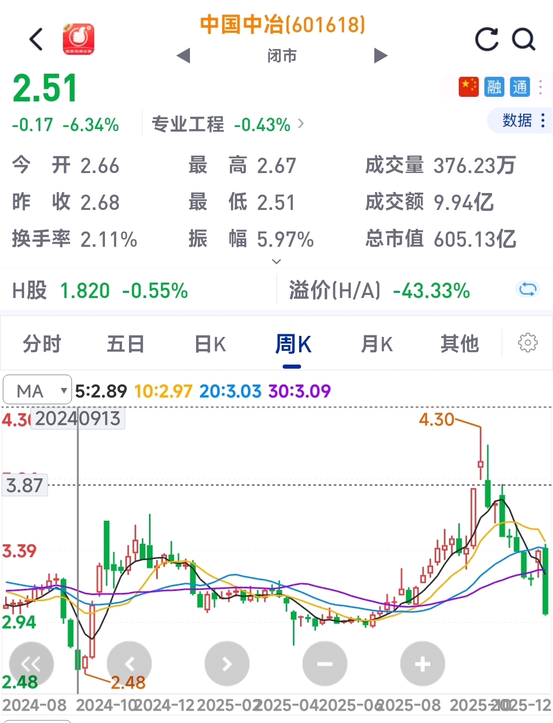This screenshot has width=553, height=723.
Task: Tap the MA 30:3.09 value
Action: click(x=300, y=391)
